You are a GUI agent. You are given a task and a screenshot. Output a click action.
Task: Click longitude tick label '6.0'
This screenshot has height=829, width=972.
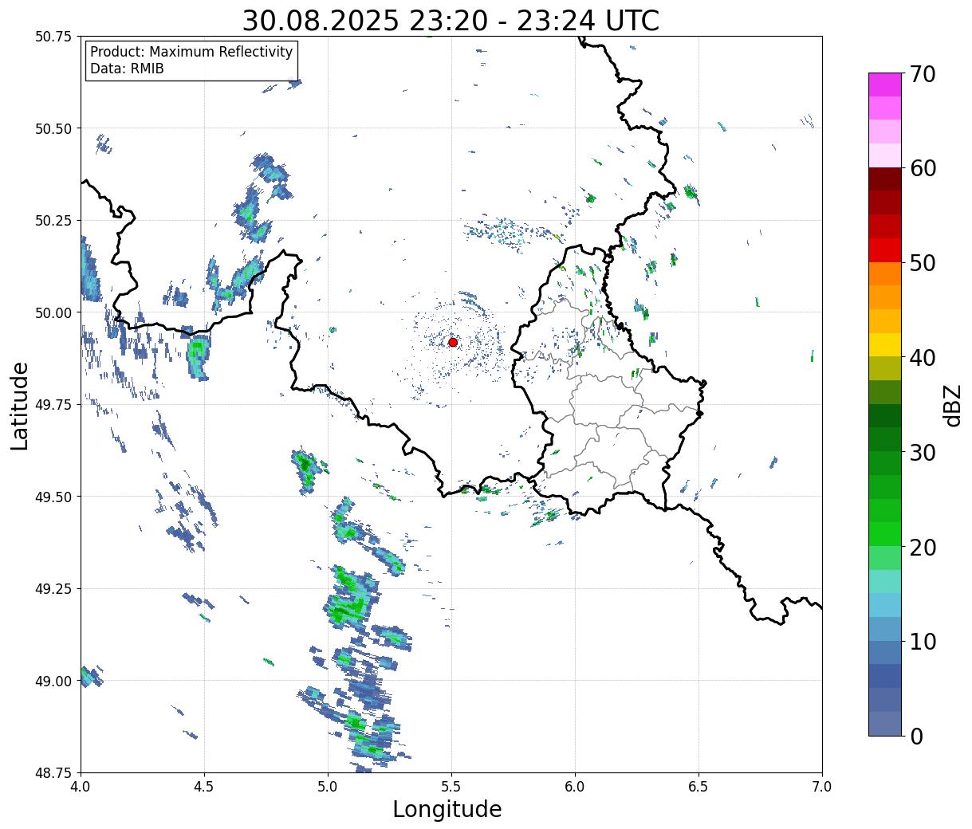click(575, 787)
